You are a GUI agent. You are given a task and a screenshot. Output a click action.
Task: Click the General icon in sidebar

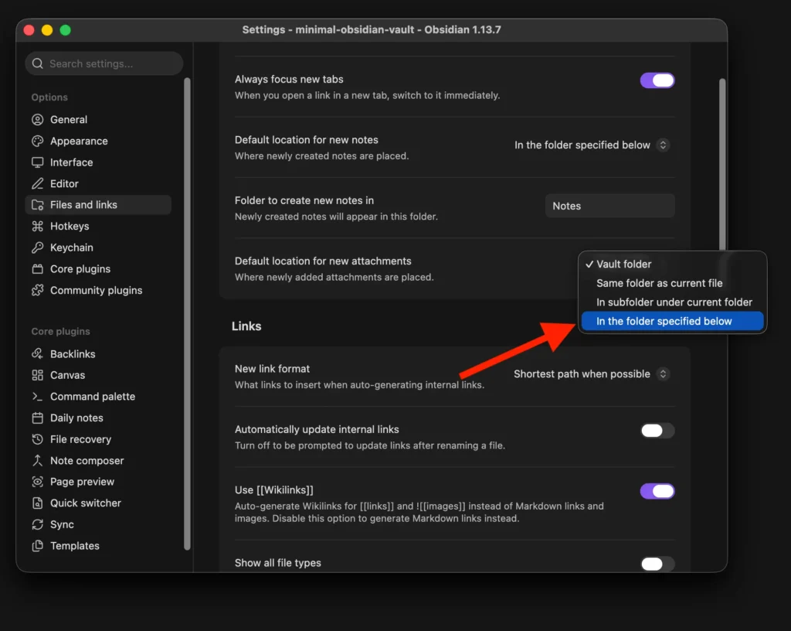pos(37,120)
